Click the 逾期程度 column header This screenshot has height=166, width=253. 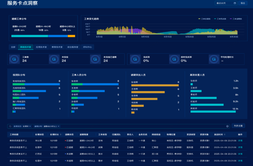tap(84, 134)
